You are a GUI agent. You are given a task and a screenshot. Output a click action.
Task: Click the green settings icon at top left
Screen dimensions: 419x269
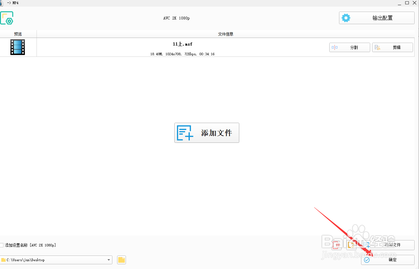(x=7, y=18)
